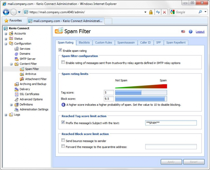Click the **SPAM** subject prefix field

click(171, 123)
